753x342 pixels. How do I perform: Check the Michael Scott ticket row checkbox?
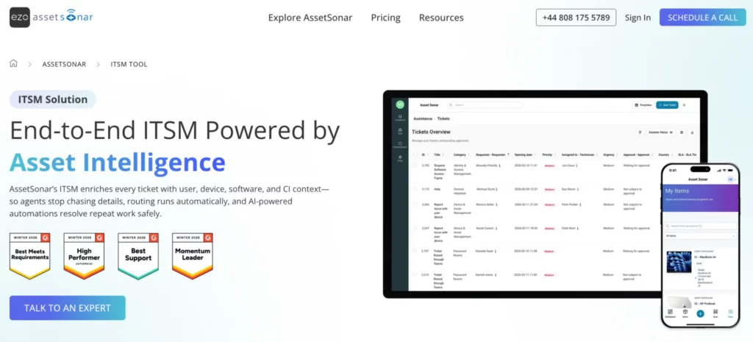[415, 189]
